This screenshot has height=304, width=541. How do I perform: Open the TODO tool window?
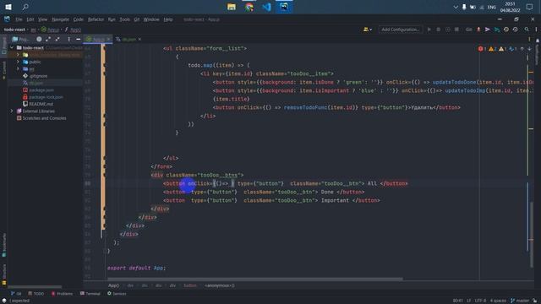click(36, 294)
